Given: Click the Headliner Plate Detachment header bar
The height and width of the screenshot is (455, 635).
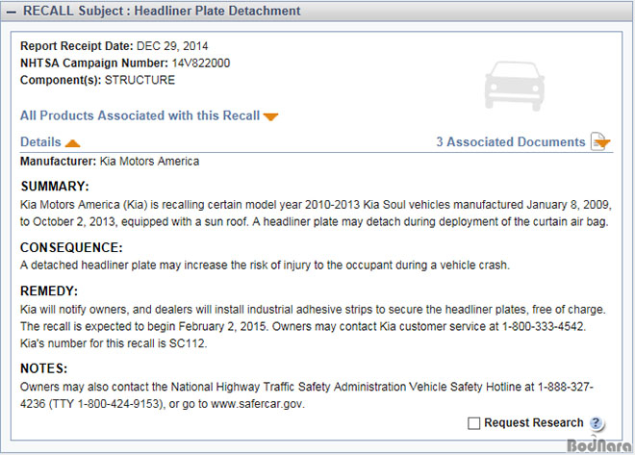Looking at the screenshot, I should [317, 11].
